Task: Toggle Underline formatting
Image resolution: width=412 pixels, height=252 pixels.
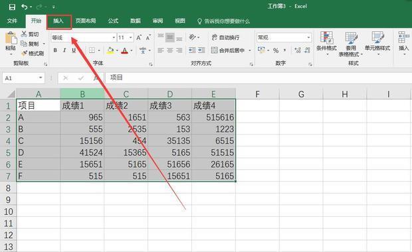Action: point(74,50)
